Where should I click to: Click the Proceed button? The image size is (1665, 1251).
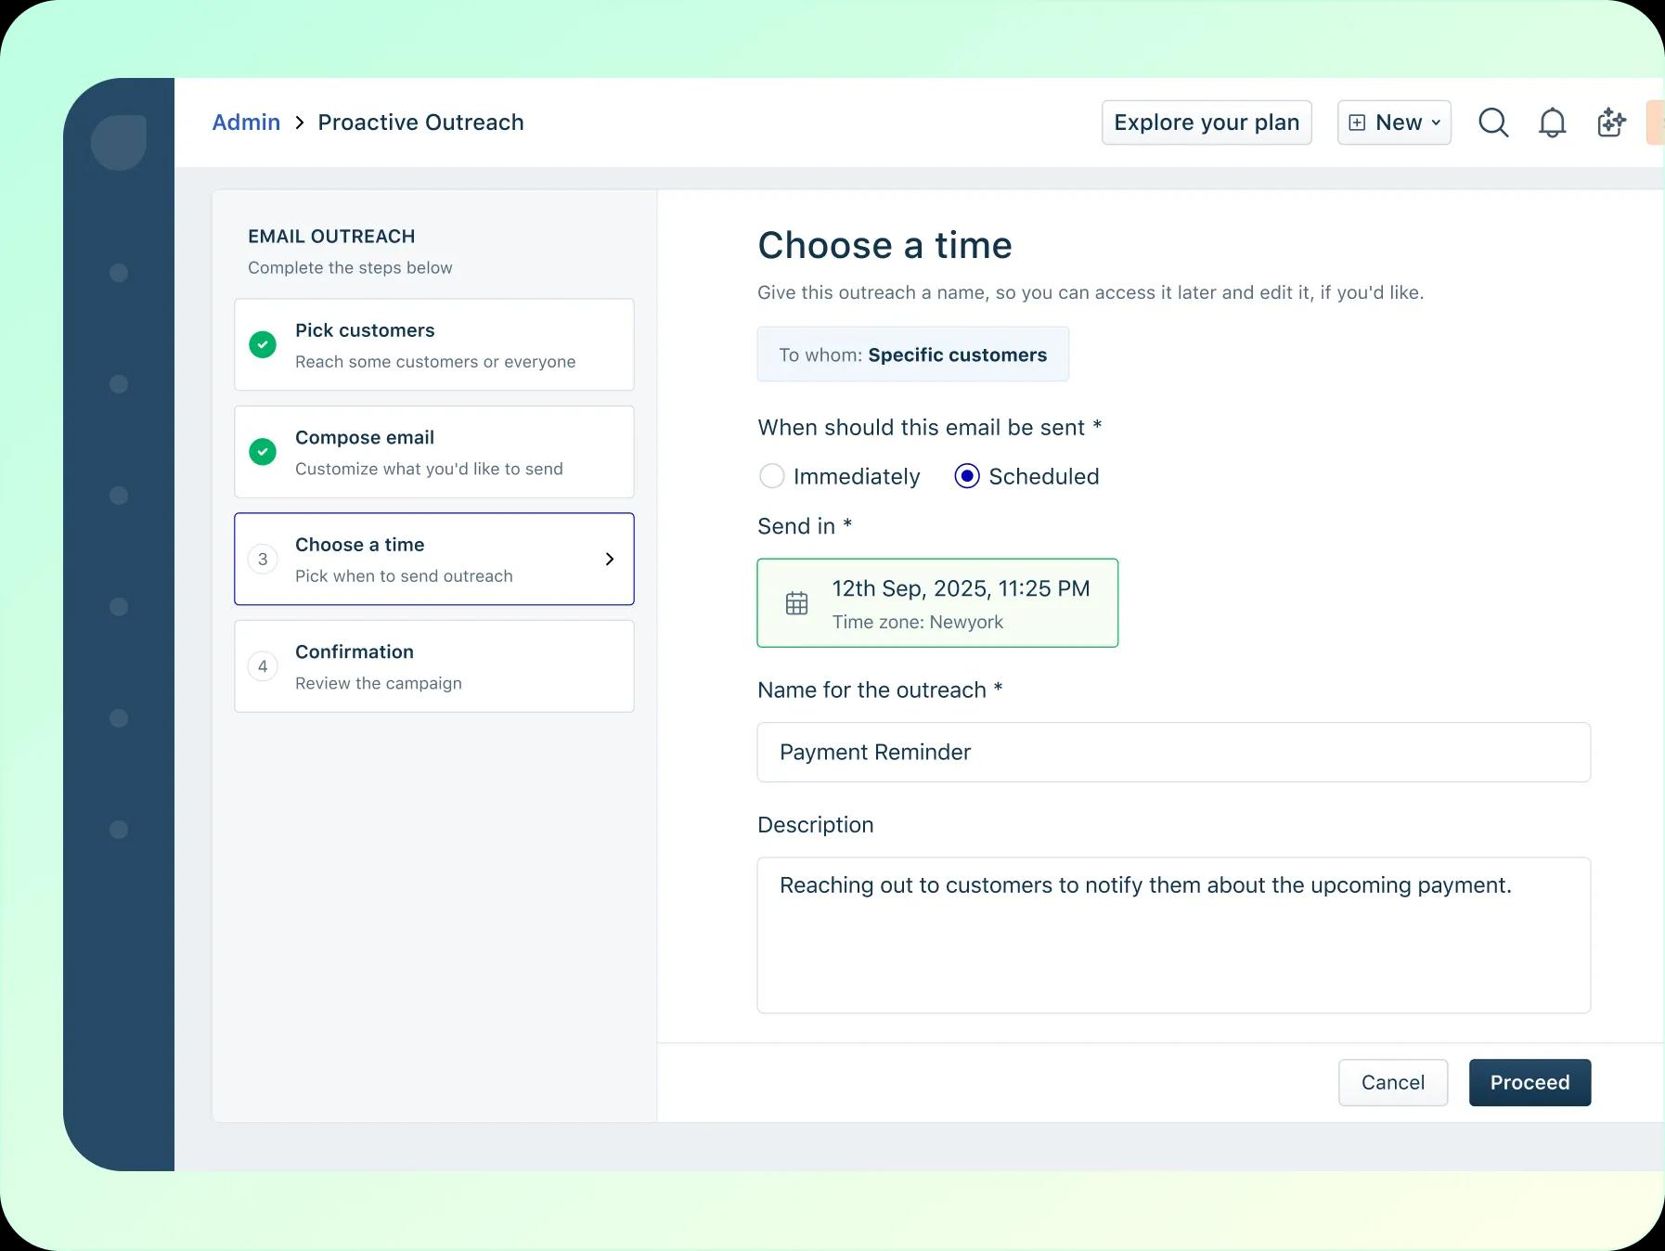pos(1529,1082)
